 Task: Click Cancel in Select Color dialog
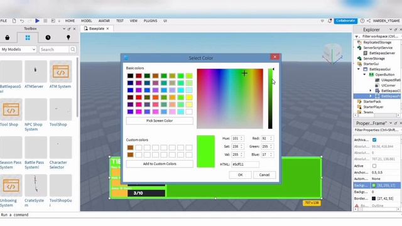(x=264, y=175)
